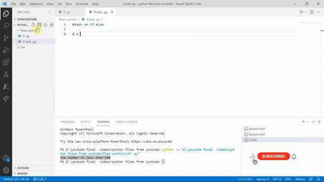This screenshot has width=324, height=182.
Task: Open the Help menu
Action: 95,4
